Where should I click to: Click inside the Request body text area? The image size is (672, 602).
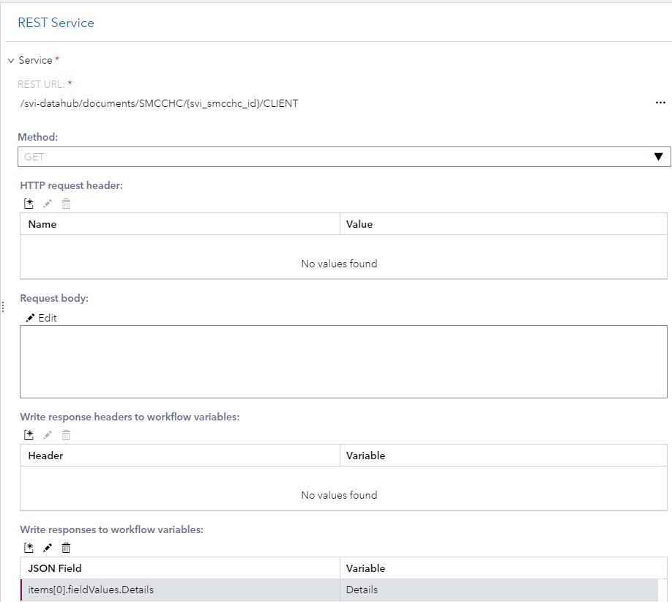tap(343, 362)
